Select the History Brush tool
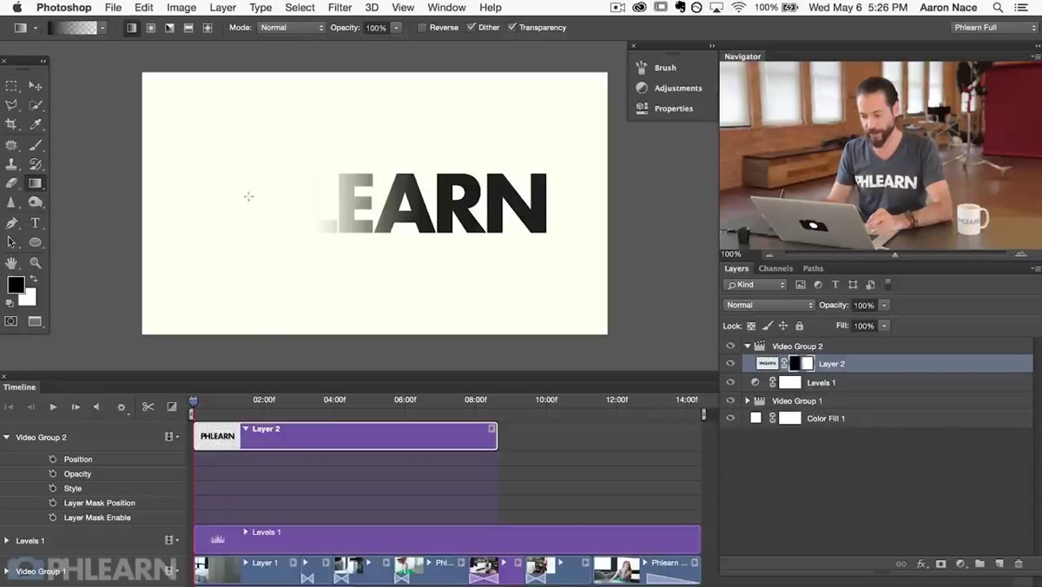This screenshot has height=587, width=1042. coord(36,164)
